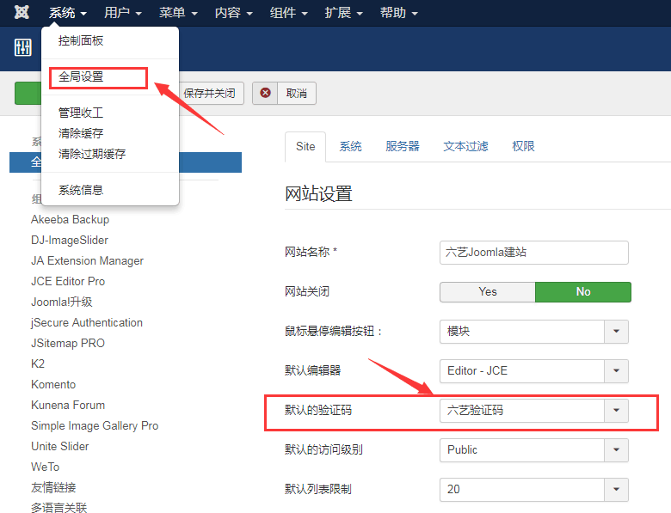The image size is (671, 513).
Task: Switch to the 服务器 tab
Action: 403,146
